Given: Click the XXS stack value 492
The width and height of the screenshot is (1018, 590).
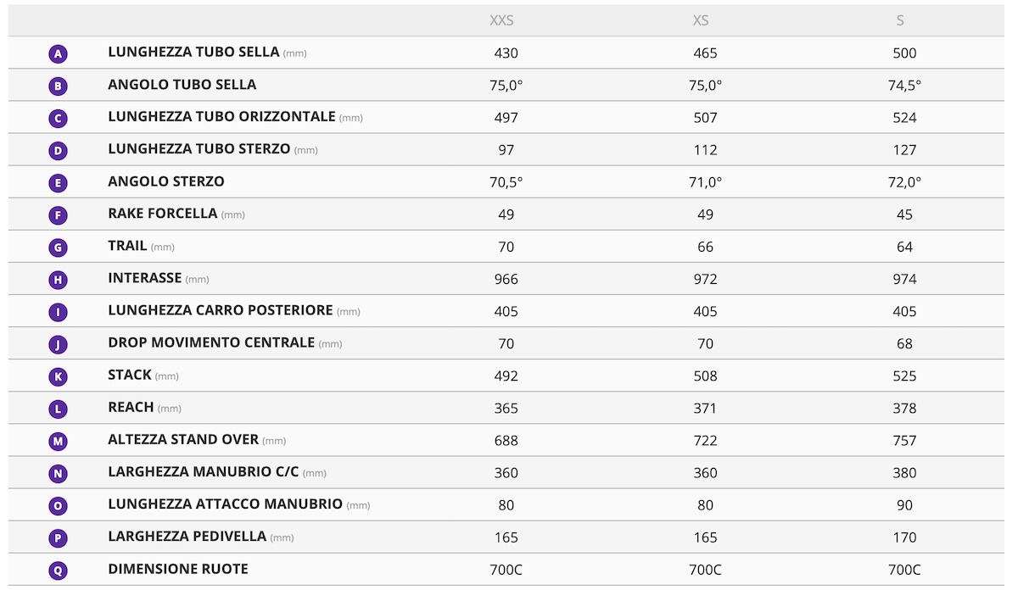Looking at the screenshot, I should tap(506, 376).
